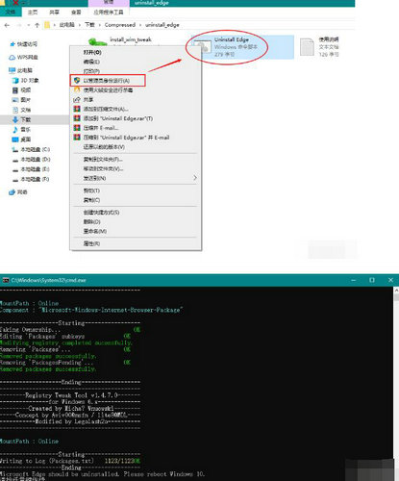The width and height of the screenshot is (399, 481).
Task: Click the cmd window vertical scrollbar
Action: [396, 383]
